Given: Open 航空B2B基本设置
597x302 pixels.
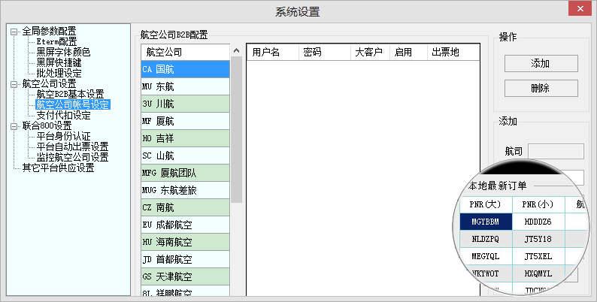Looking at the screenshot, I should coord(70,94).
